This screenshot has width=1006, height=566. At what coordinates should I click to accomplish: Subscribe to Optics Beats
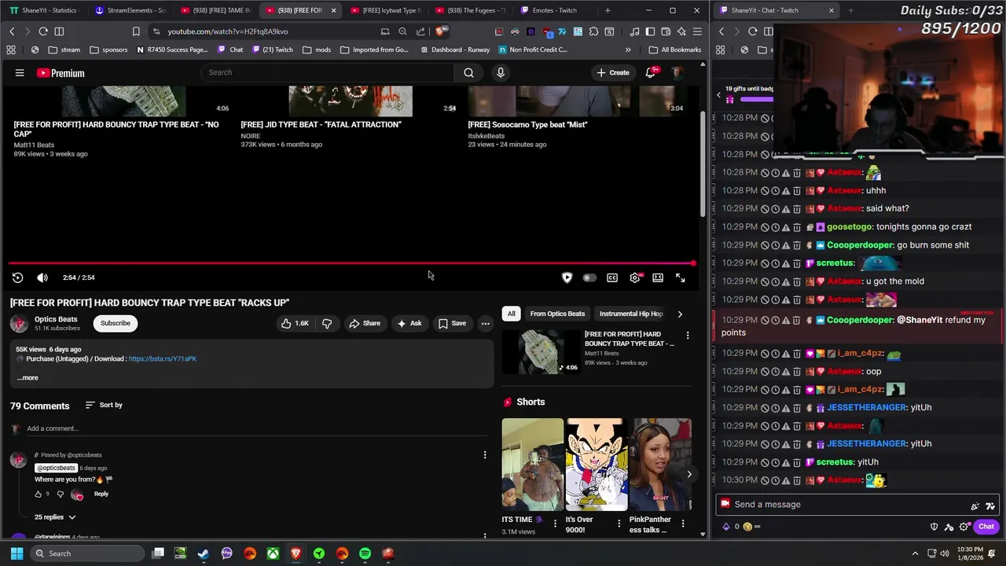(115, 323)
